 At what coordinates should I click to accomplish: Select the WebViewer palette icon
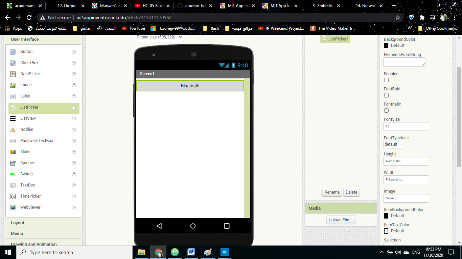(30, 207)
